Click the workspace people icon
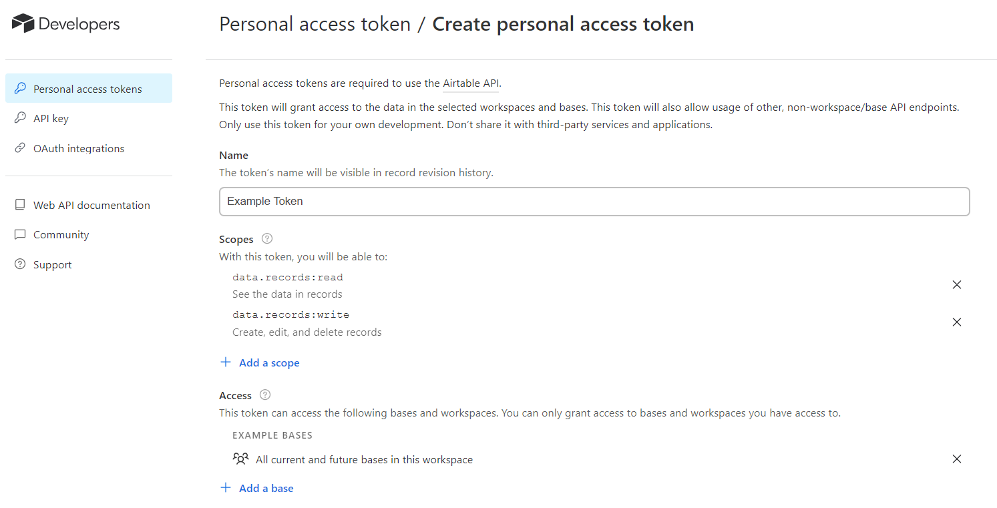Screen dimensions: 997x508 tap(240, 459)
